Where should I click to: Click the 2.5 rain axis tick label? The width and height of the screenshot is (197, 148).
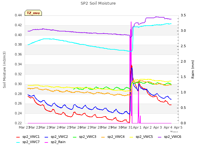coord(183,46)
